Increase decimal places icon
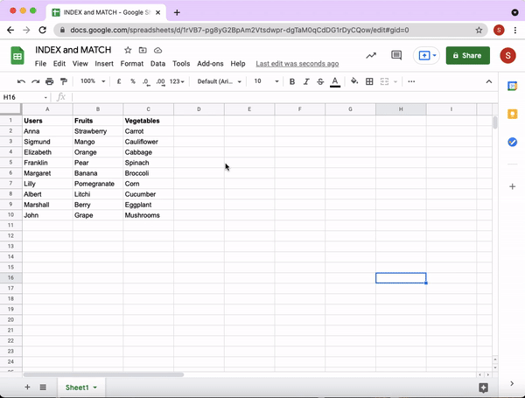525x398 pixels. point(160,81)
